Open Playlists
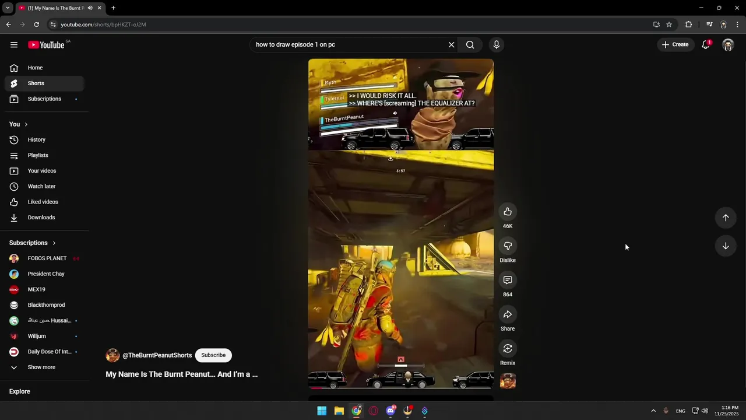This screenshot has height=420, width=746. pyautogui.click(x=44, y=155)
